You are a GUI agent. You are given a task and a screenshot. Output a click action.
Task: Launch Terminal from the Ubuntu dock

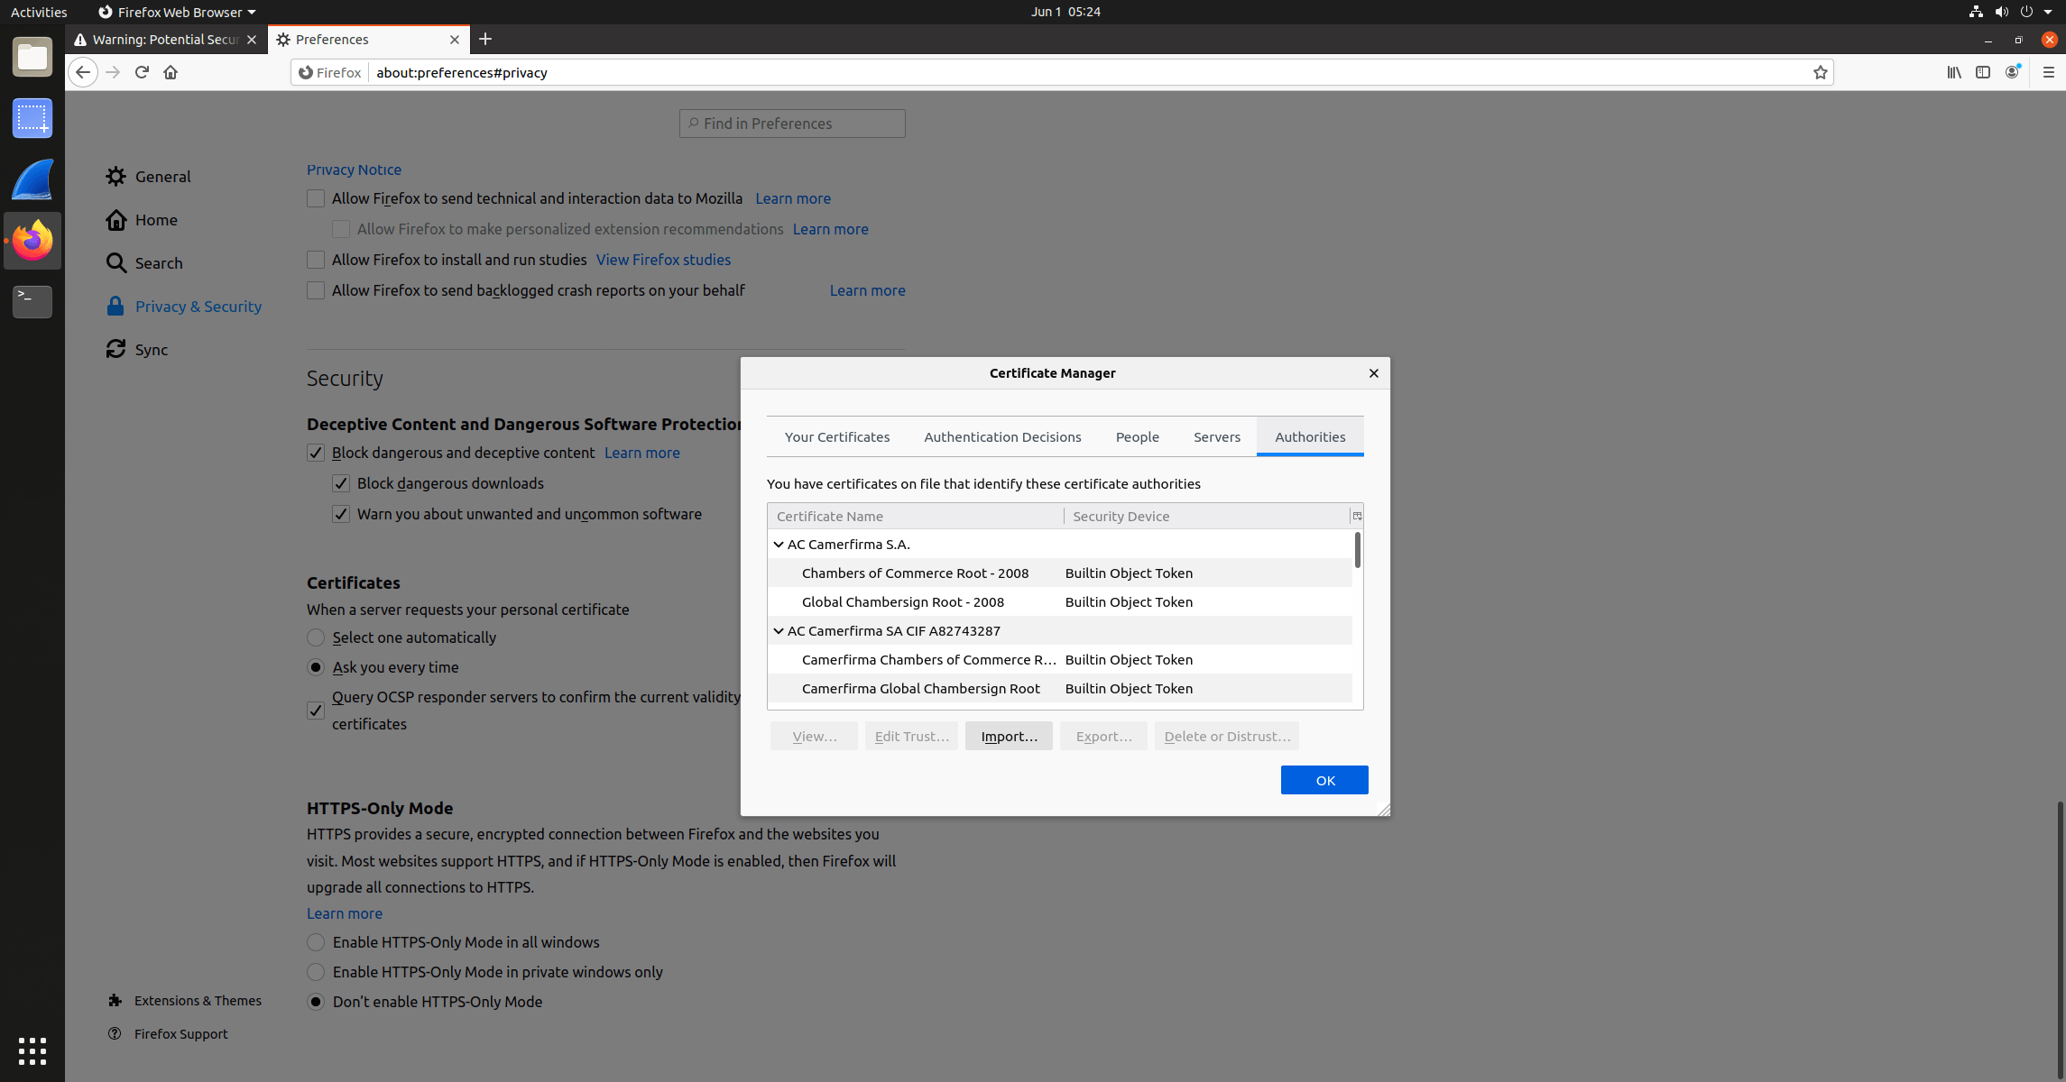coord(32,302)
